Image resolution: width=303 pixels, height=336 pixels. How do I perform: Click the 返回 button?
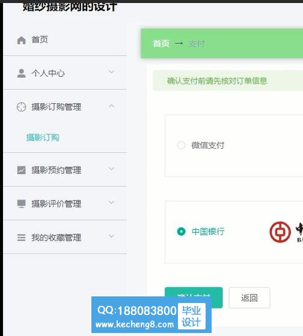tap(249, 298)
